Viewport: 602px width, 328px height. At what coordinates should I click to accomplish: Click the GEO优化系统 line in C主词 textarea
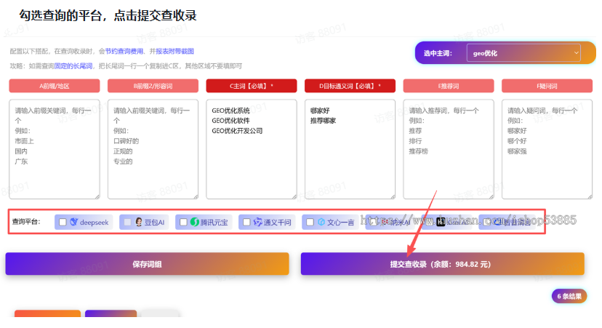click(x=230, y=111)
